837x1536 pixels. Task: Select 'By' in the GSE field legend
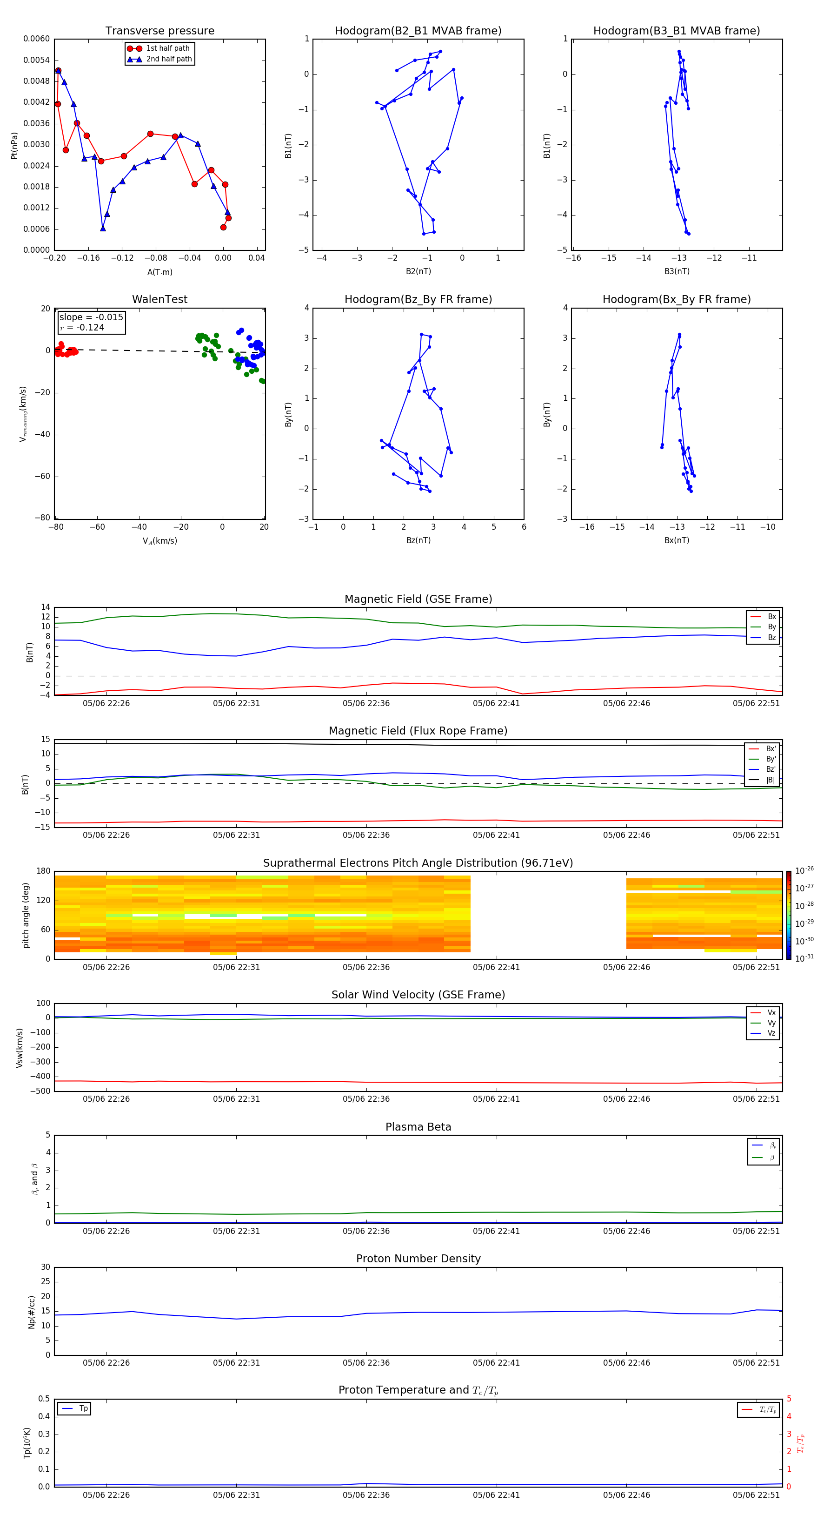click(x=763, y=627)
